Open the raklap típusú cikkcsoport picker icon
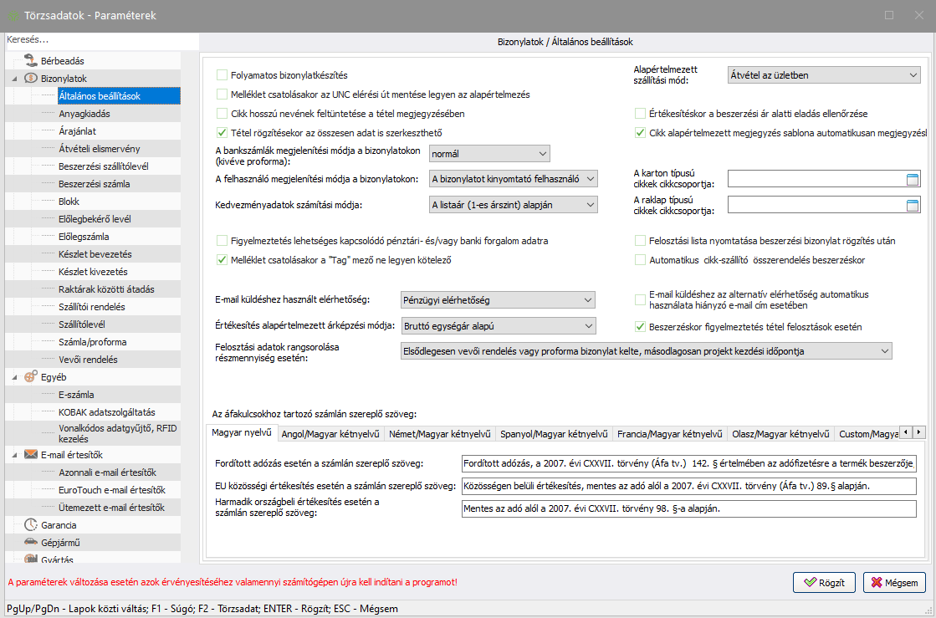936x618 pixels. [913, 206]
